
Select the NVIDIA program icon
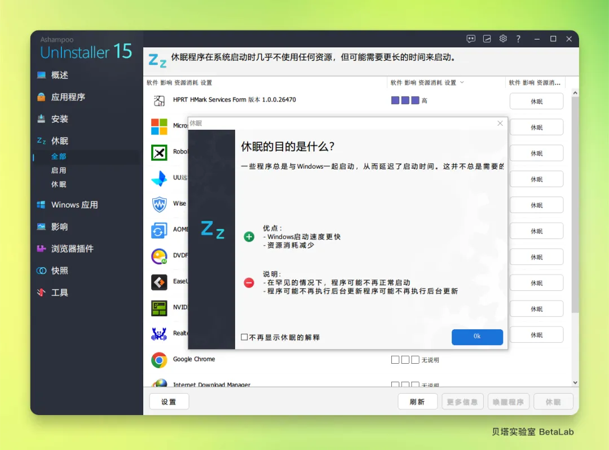coord(159,308)
